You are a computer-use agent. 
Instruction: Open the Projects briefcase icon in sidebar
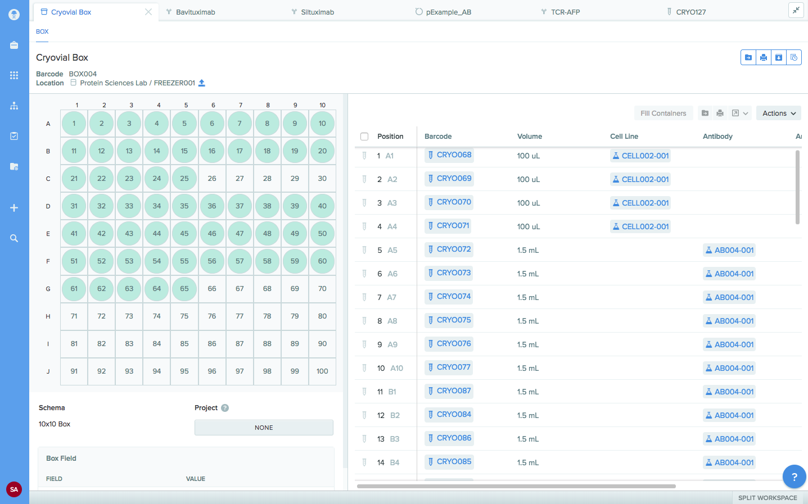[14, 45]
